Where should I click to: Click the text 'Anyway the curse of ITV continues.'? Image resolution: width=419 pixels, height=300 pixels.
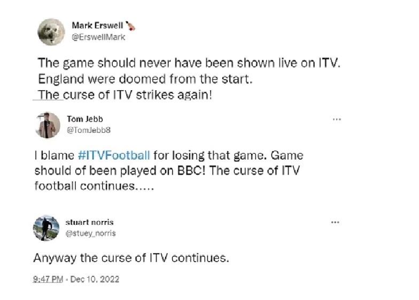coord(131,258)
